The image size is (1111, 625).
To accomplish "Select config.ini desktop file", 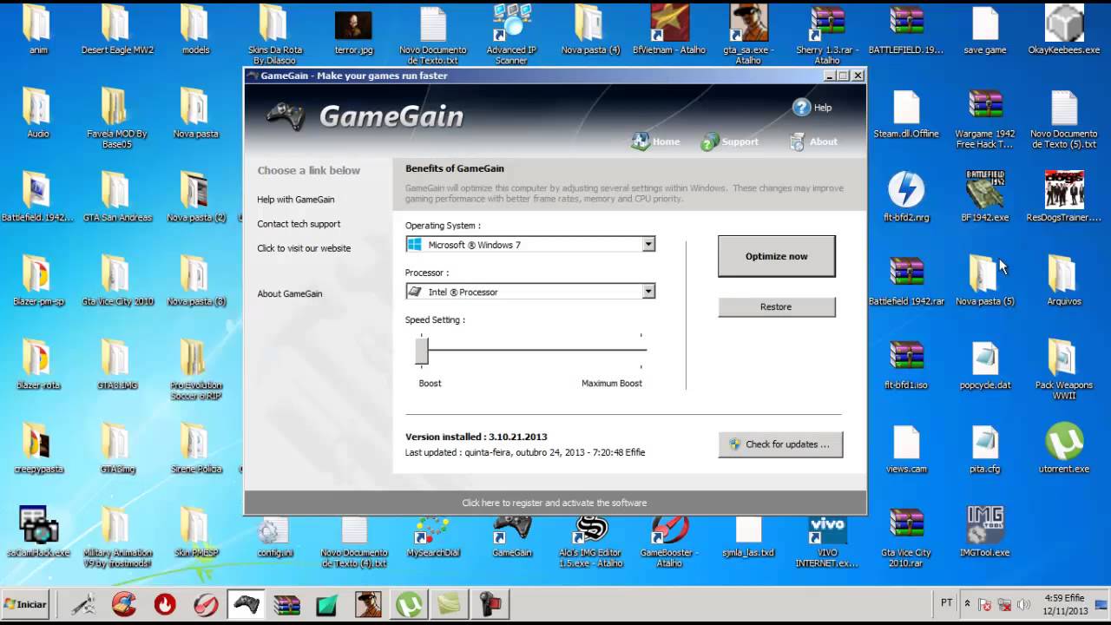I will coord(274,536).
